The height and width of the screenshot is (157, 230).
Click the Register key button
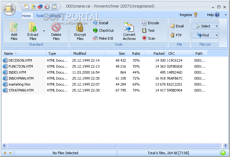188,15
